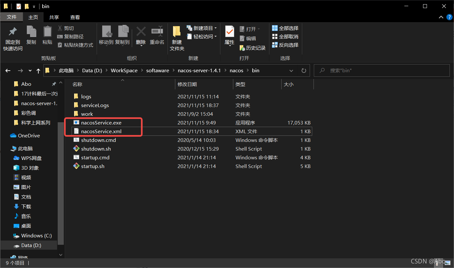This screenshot has height=268, width=454.
Task: Switch to the View tab
Action: tap(75, 17)
